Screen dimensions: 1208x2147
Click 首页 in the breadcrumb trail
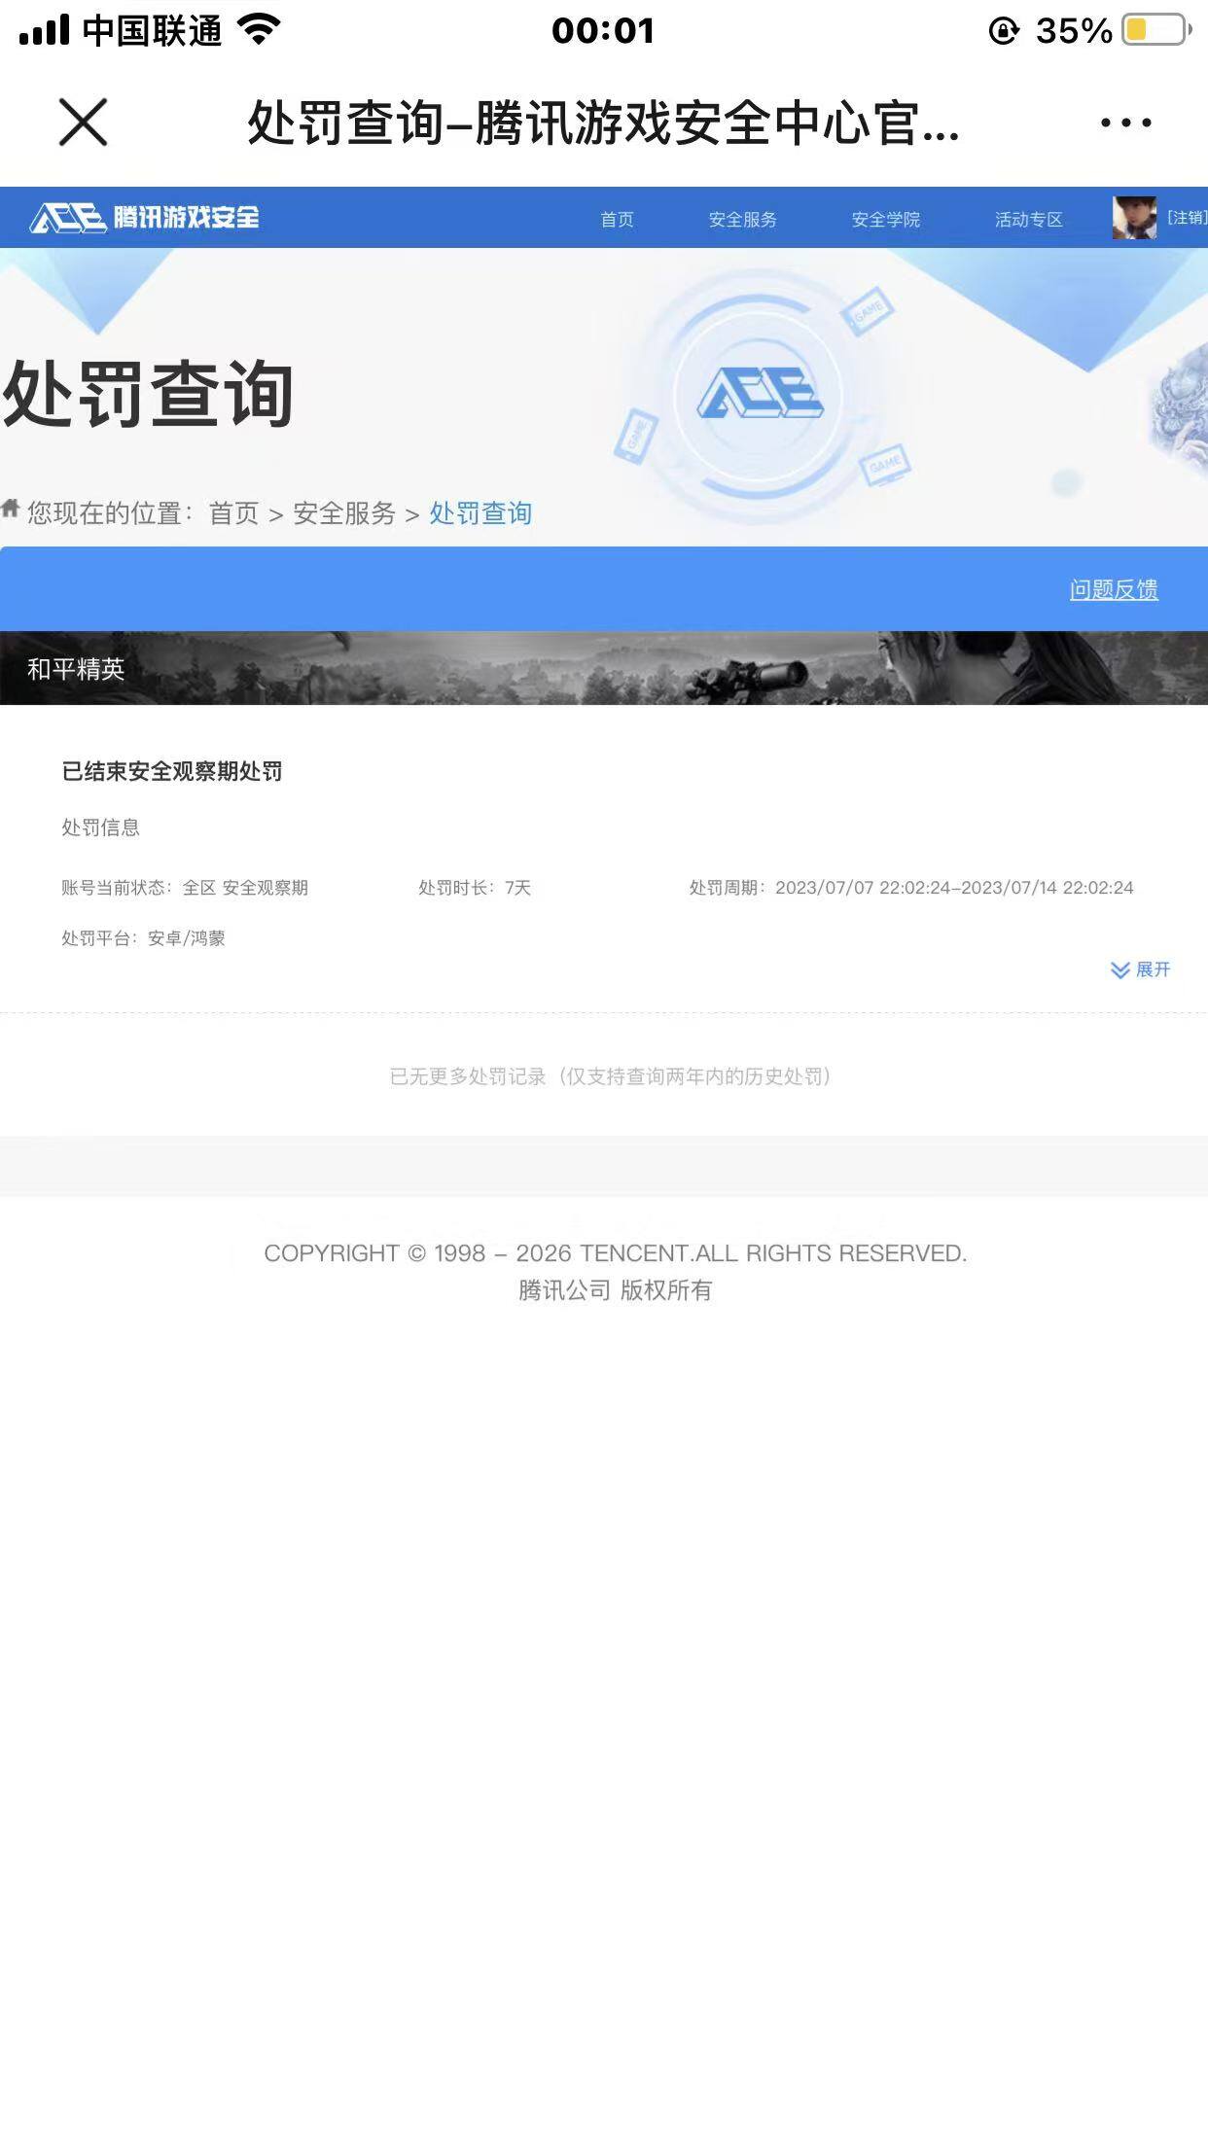click(233, 513)
